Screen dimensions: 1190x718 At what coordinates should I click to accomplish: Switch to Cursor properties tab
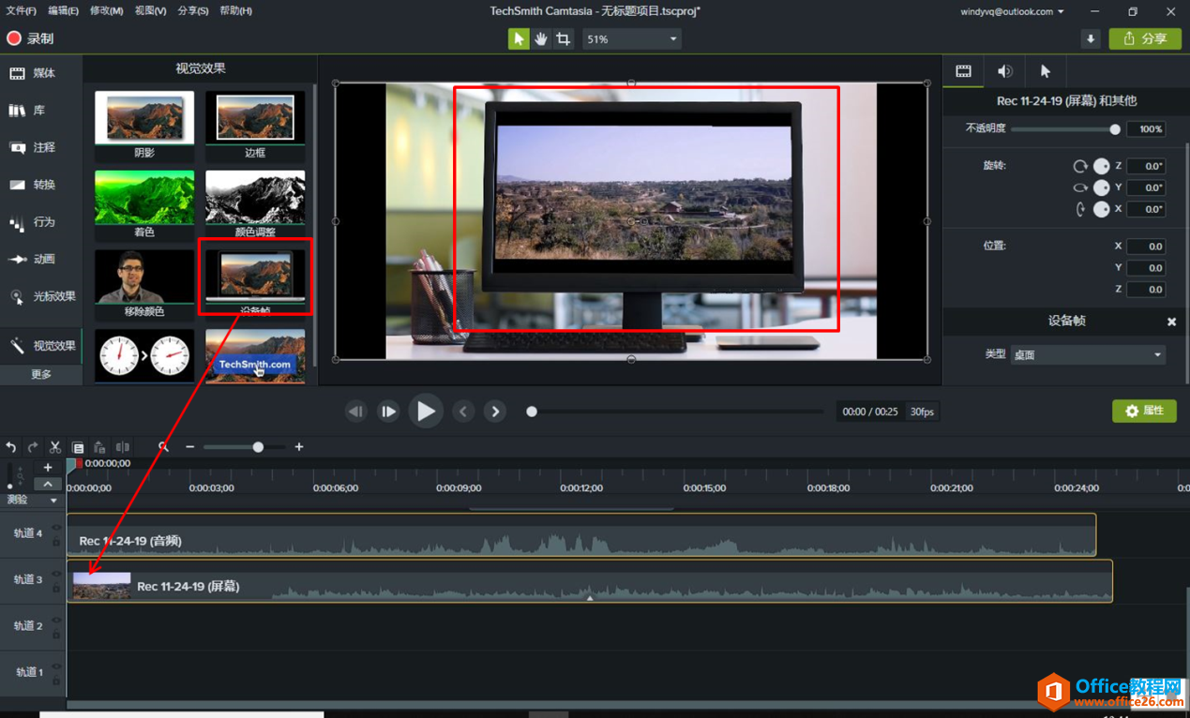click(x=1046, y=71)
